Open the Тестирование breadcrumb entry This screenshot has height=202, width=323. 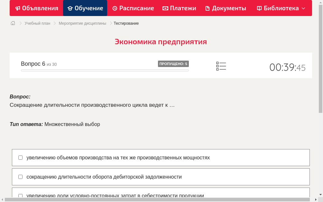(126, 23)
